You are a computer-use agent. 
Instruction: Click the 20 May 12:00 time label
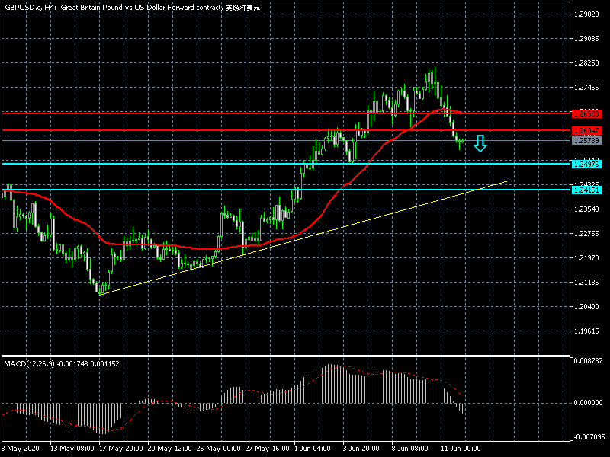click(x=169, y=448)
